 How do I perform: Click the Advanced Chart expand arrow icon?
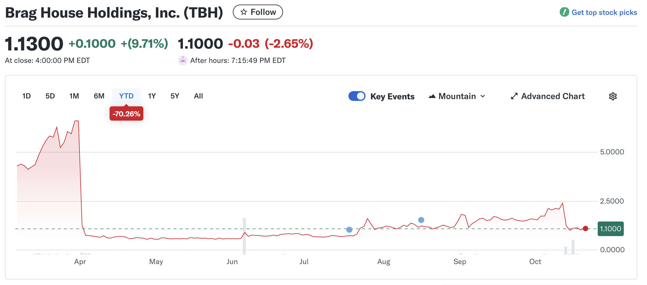coord(514,96)
